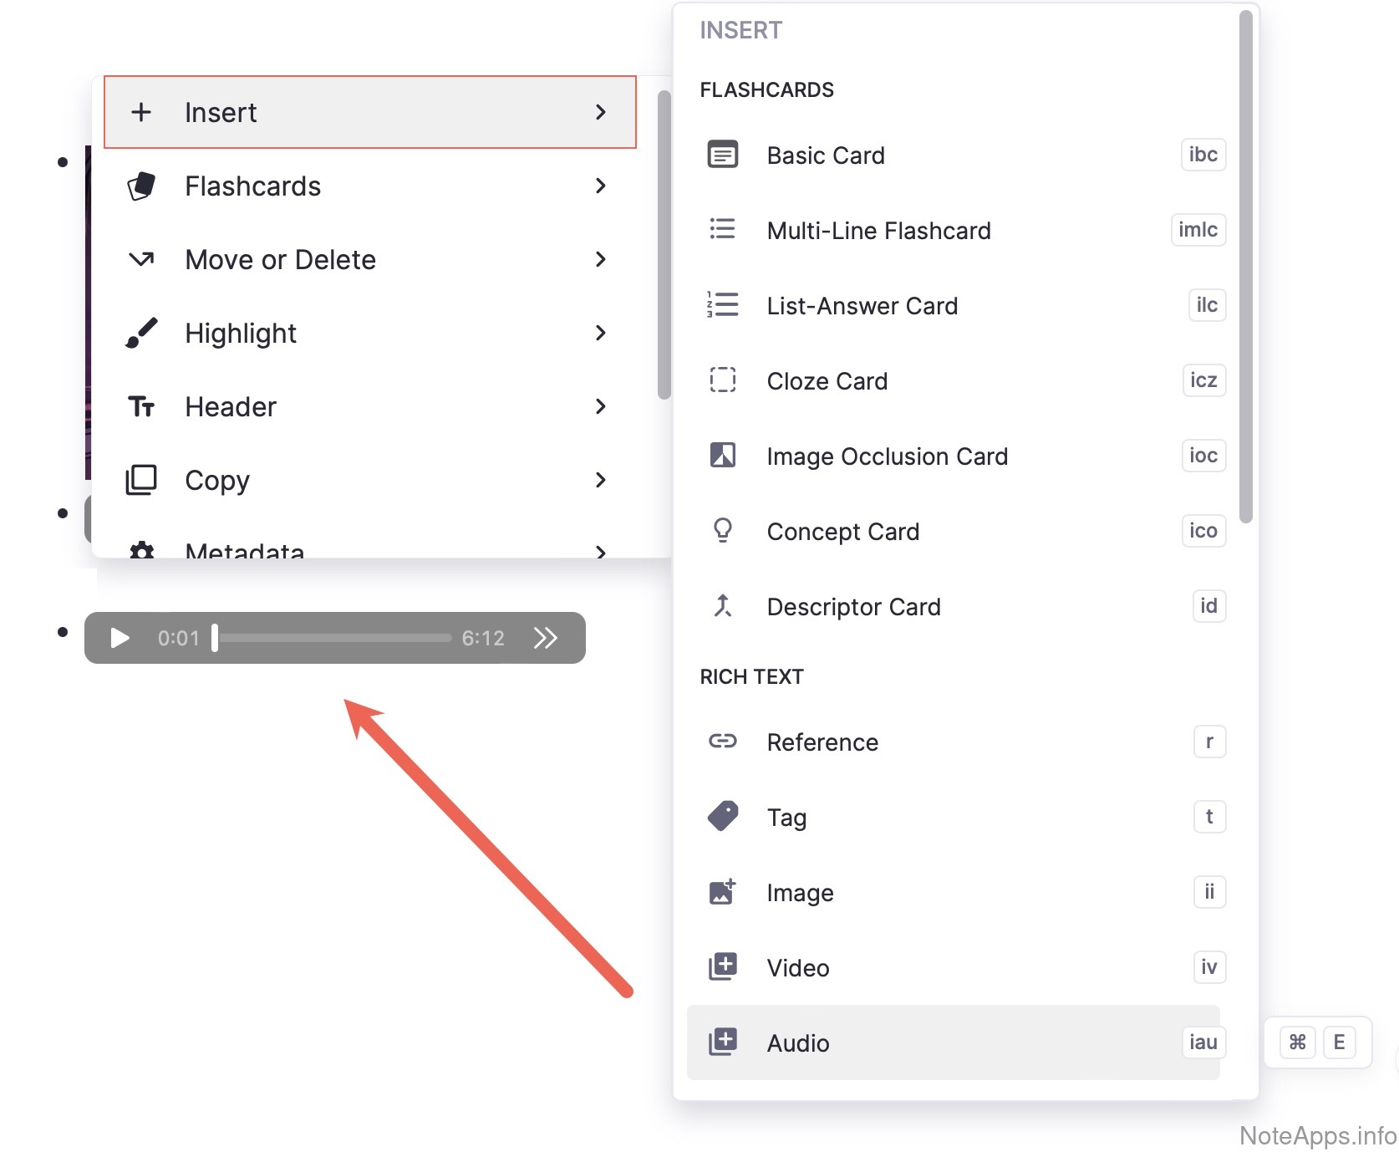
Task: Select the Cloze Card dashed-square icon
Action: [722, 380]
